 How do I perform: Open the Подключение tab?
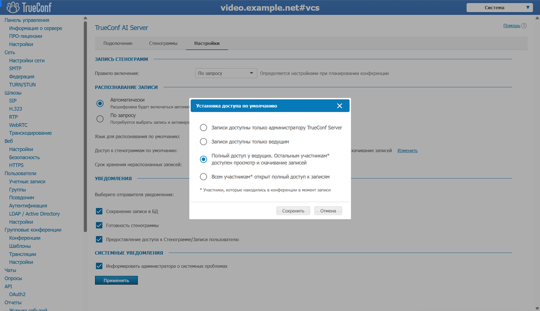(x=118, y=43)
